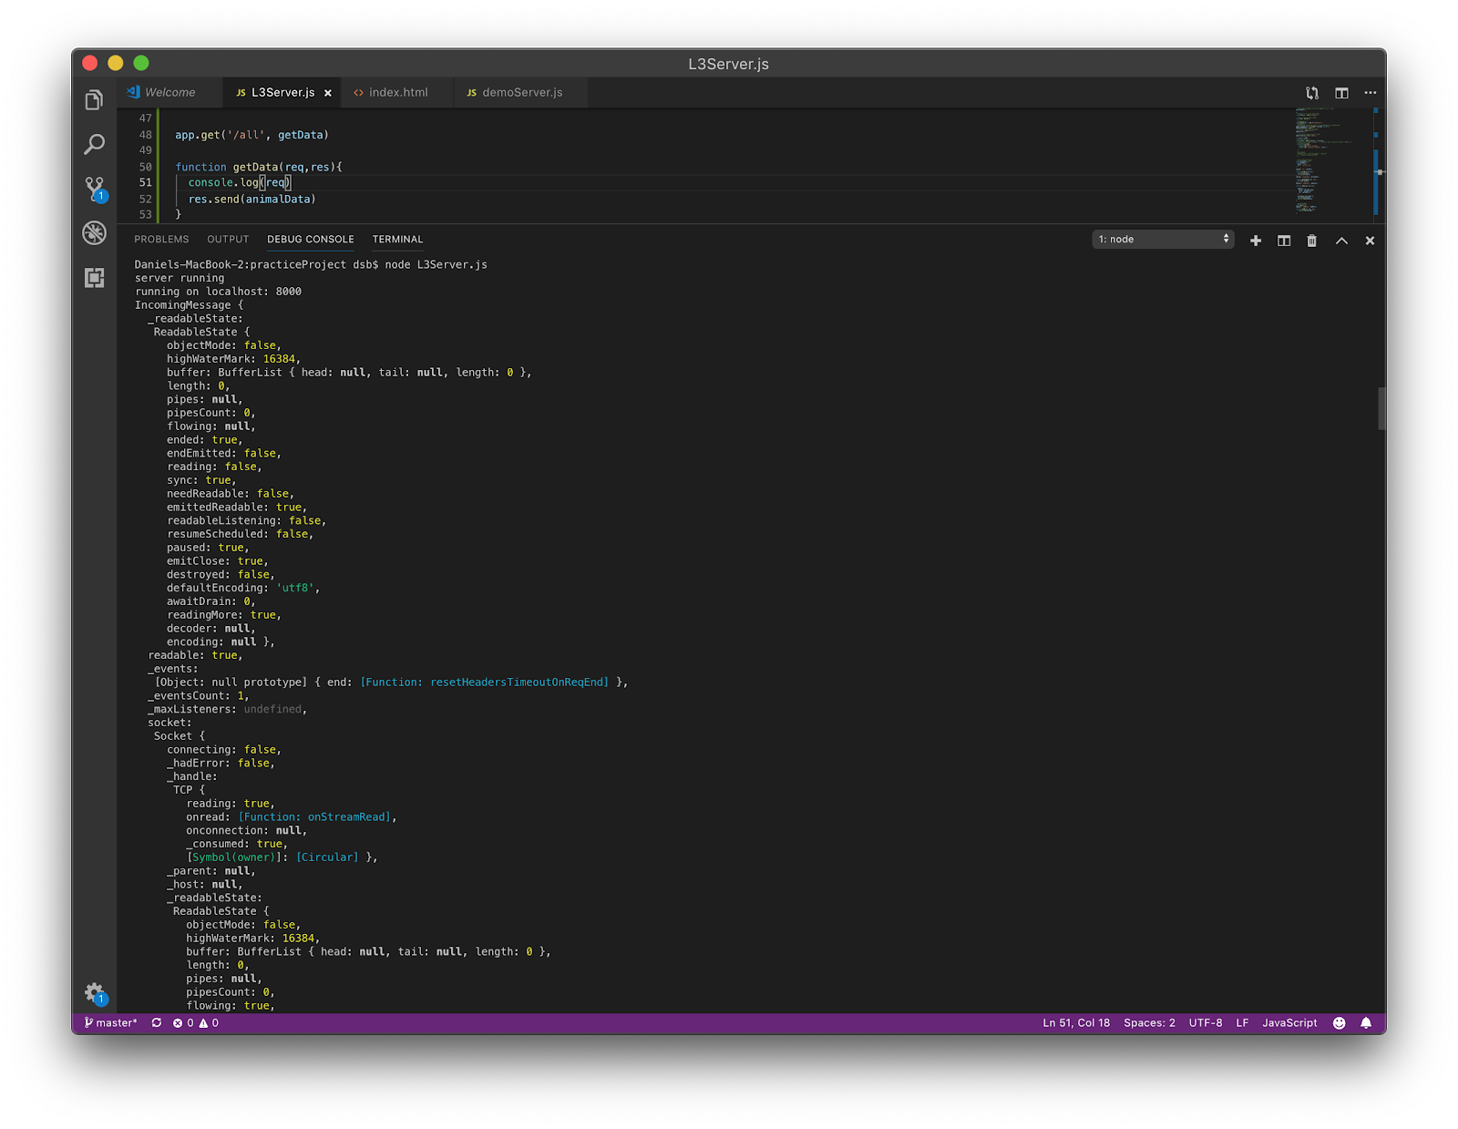This screenshot has width=1458, height=1129.
Task: Close the L3Server.js editor tab
Action: [328, 93]
